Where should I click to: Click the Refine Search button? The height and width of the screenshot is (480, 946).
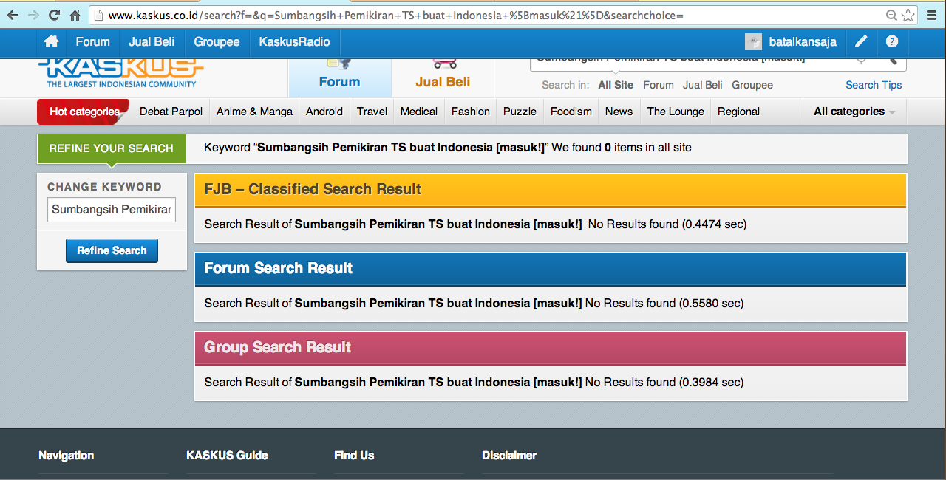[112, 250]
